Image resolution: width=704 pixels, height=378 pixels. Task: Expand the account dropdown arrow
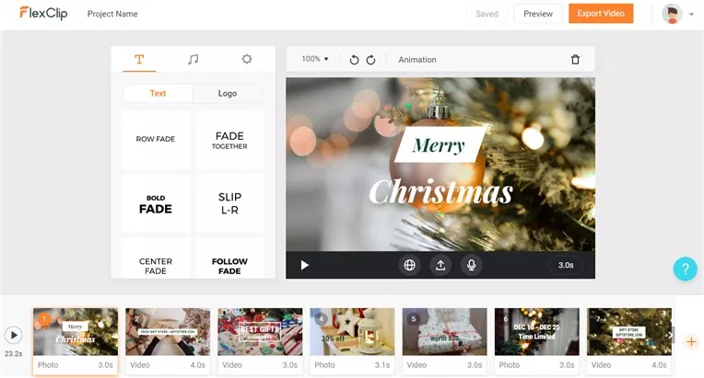pyautogui.click(x=691, y=15)
